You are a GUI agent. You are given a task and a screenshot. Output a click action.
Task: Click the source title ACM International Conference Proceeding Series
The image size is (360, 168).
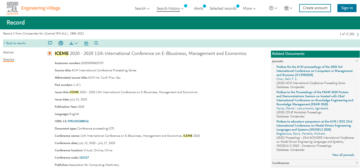pyautogui.click(x=104, y=70)
